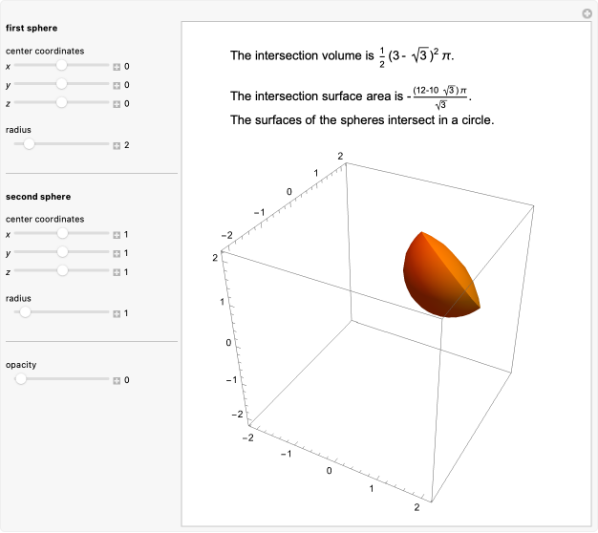Expand first sphere y slider controls
This screenshot has height=533, width=598.
(x=117, y=85)
